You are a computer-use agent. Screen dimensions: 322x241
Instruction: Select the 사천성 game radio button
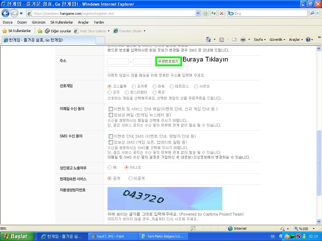(x=196, y=87)
